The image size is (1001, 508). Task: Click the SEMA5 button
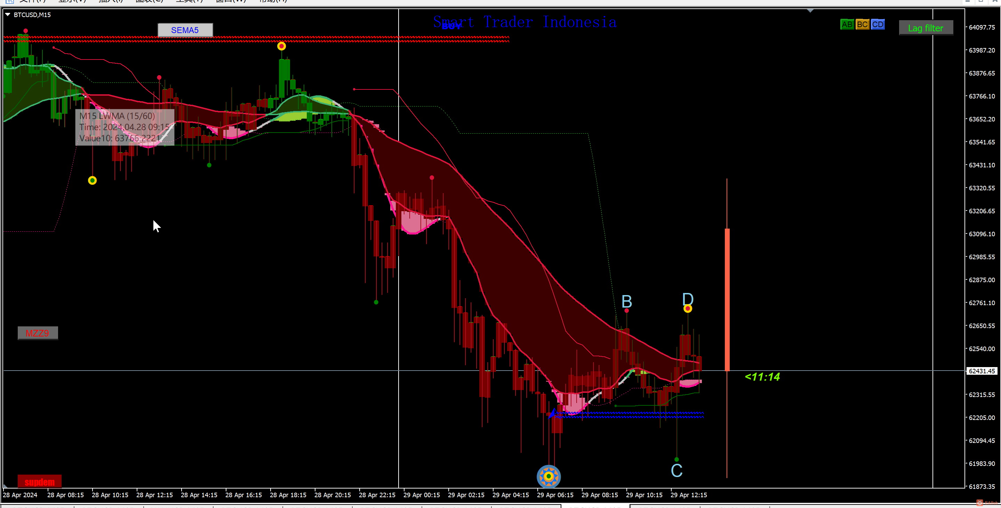tap(185, 30)
